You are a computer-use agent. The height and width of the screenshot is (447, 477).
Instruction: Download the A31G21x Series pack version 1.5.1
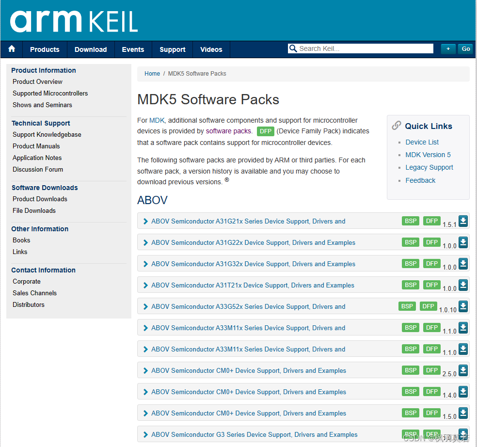(x=463, y=221)
